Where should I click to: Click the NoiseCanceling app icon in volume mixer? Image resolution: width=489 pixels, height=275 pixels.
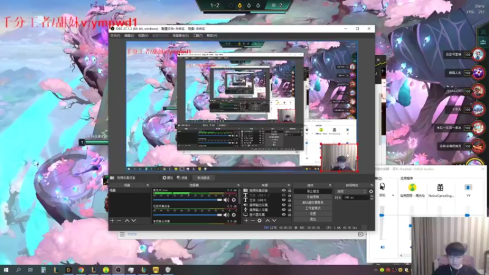(x=440, y=188)
